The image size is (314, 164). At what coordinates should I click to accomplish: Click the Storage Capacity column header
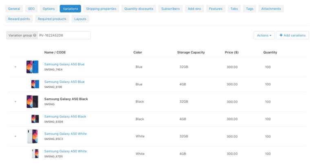click(x=191, y=52)
